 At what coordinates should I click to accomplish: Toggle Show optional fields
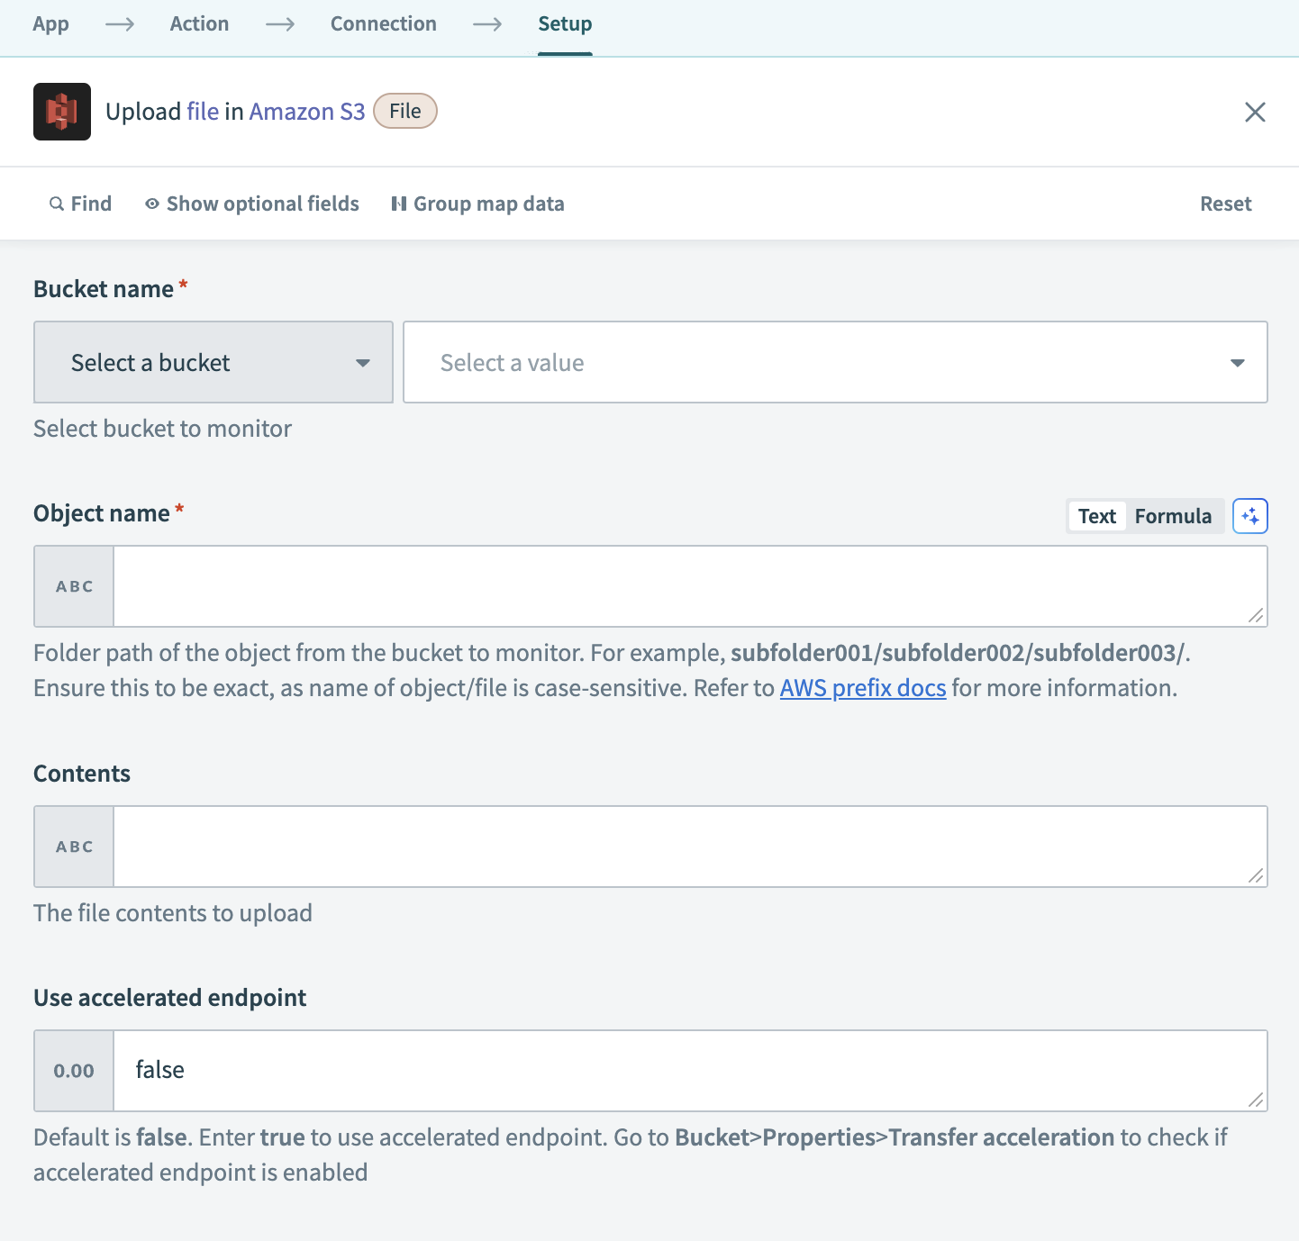coord(261,204)
